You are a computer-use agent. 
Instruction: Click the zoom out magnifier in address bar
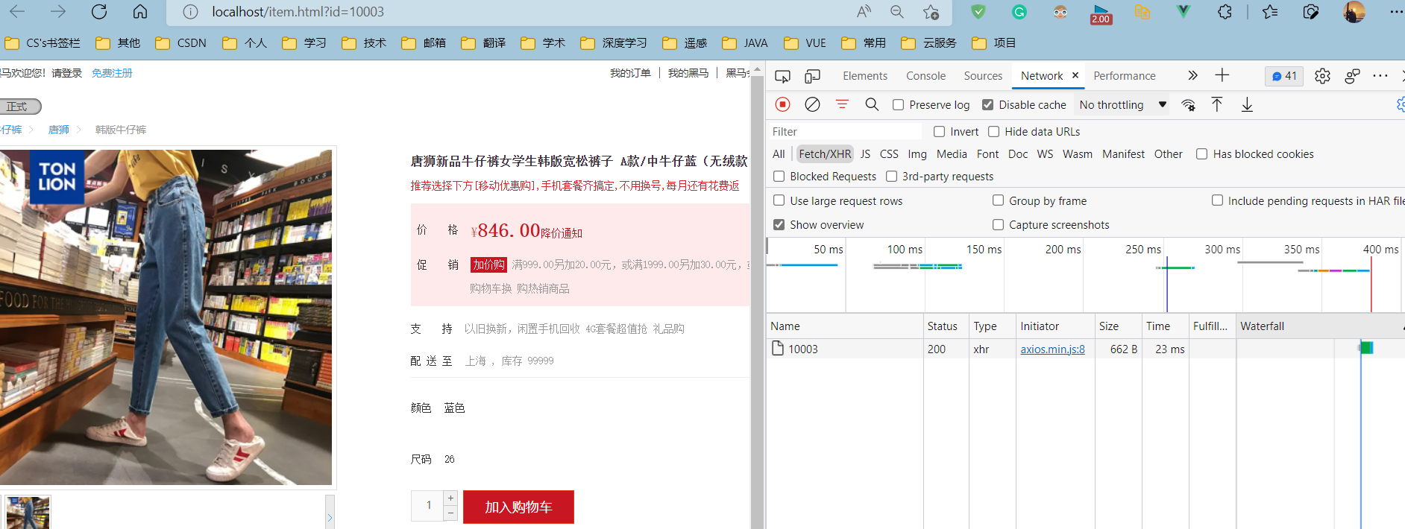tap(897, 11)
